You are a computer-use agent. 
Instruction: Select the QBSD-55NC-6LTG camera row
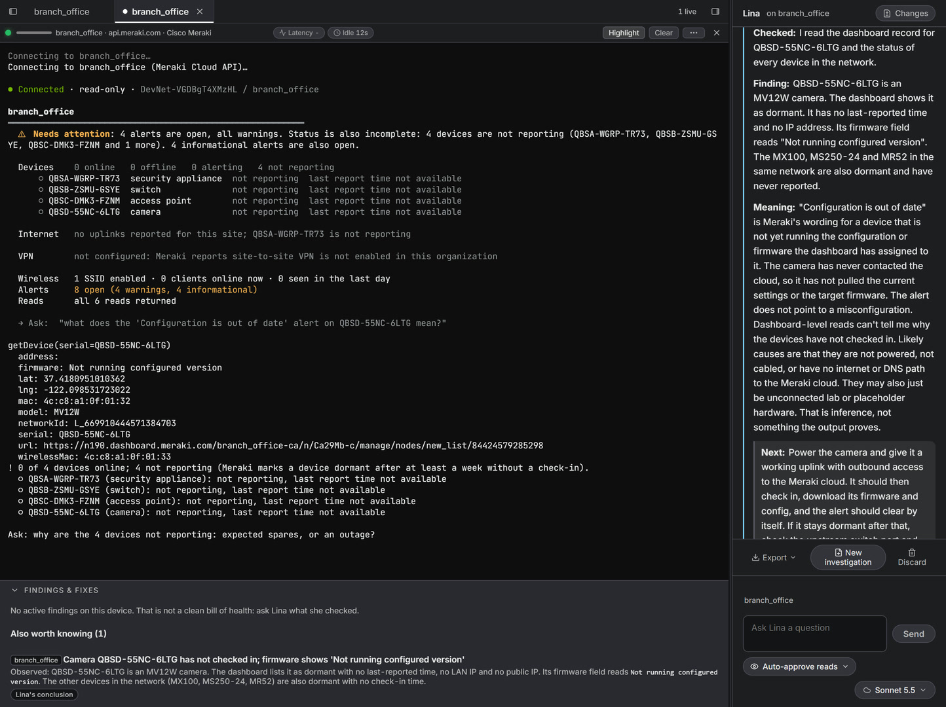pyautogui.click(x=250, y=211)
